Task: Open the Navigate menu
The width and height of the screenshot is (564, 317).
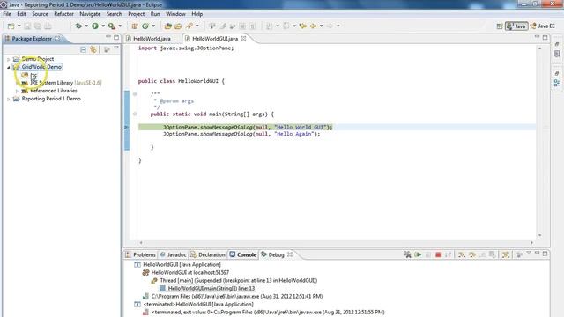Action: pyautogui.click(x=90, y=14)
